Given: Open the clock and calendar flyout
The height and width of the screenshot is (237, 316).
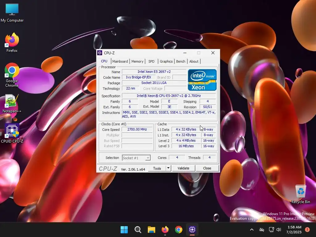Looking at the screenshot, I should tap(294, 230).
